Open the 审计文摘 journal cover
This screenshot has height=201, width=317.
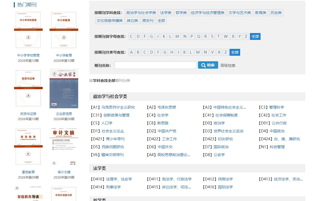pos(64,147)
